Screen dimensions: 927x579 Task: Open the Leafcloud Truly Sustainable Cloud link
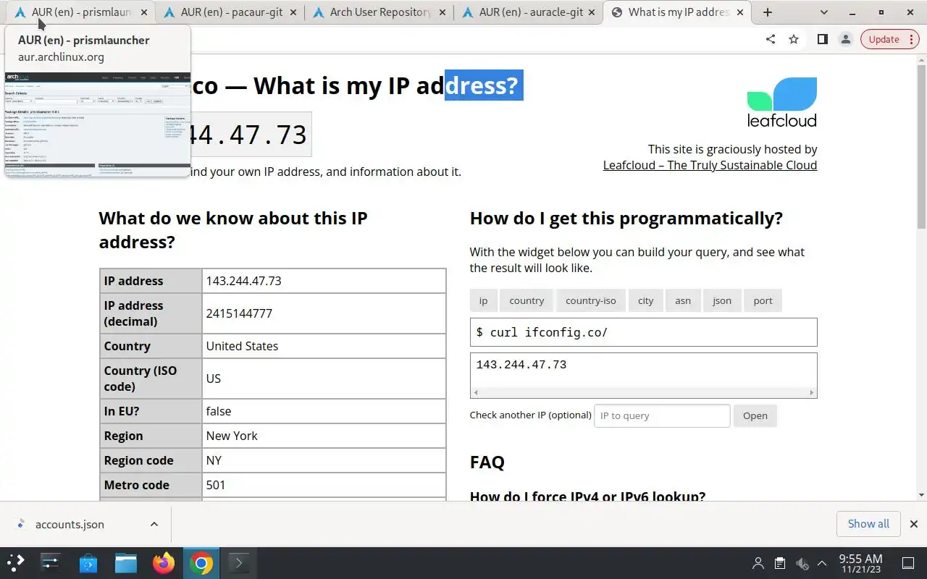click(x=710, y=165)
